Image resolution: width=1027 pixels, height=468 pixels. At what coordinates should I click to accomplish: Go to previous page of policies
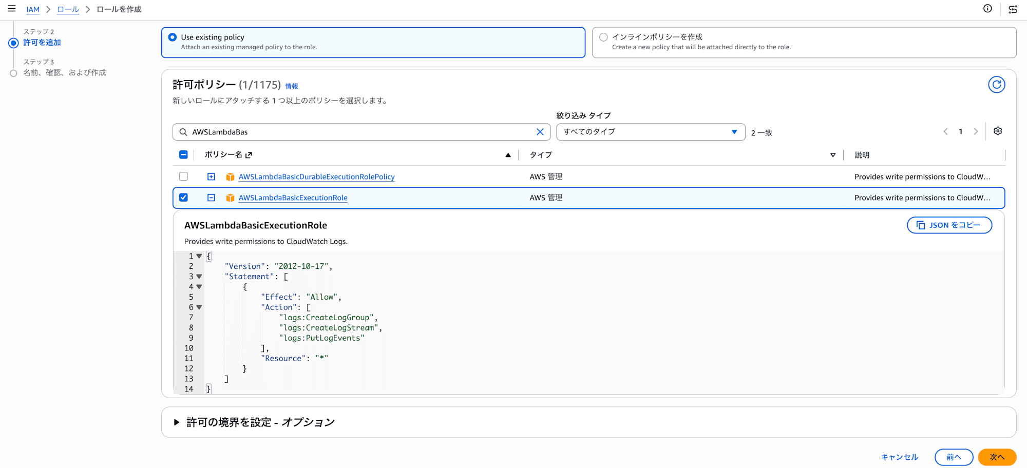945,131
